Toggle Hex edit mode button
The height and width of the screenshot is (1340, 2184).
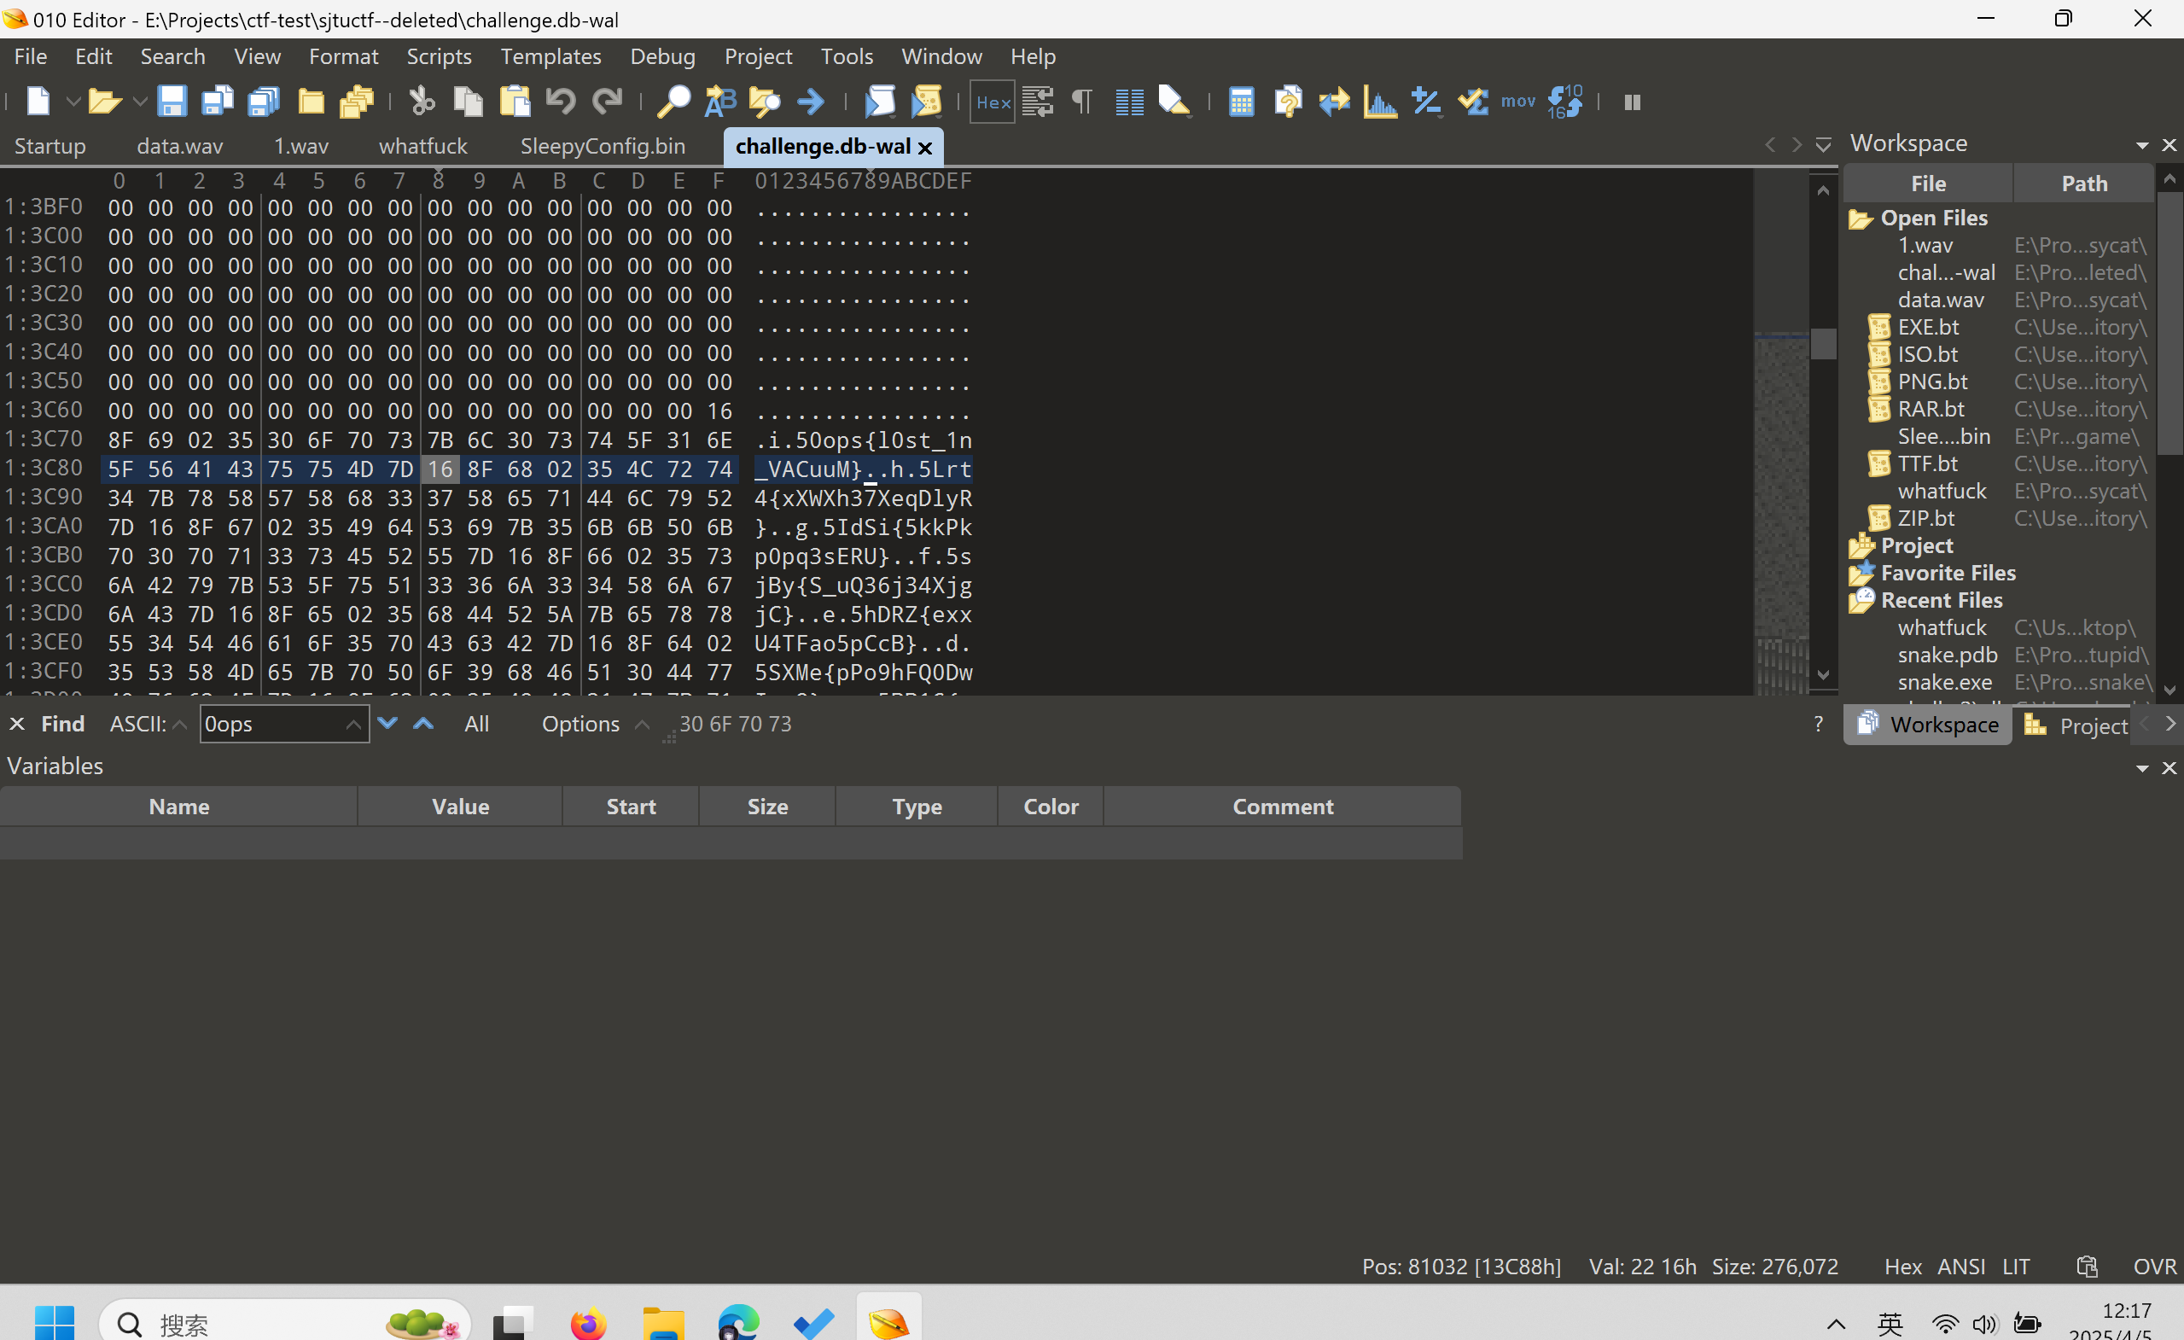point(992,102)
